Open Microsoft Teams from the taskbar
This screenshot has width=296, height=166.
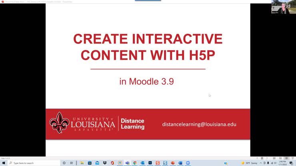[x=128, y=163]
